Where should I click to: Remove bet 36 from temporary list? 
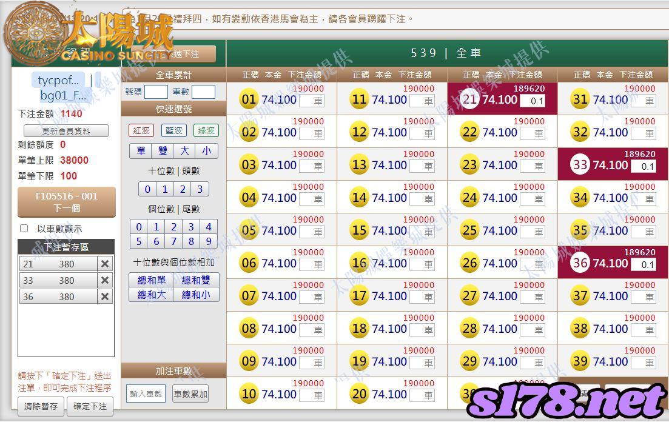pyautogui.click(x=105, y=296)
